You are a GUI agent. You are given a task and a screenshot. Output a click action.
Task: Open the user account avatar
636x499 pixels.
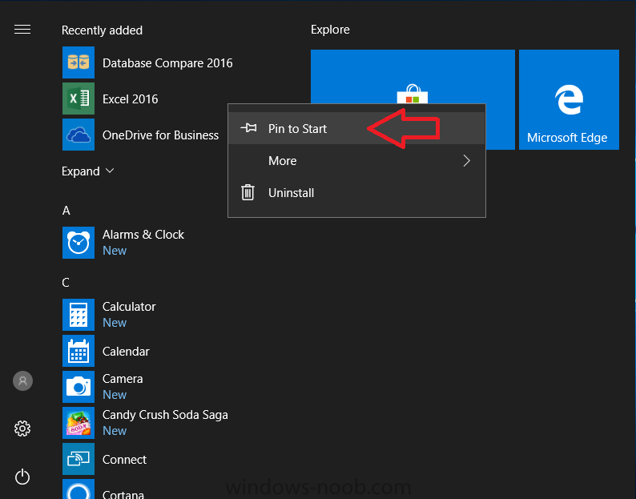click(22, 381)
